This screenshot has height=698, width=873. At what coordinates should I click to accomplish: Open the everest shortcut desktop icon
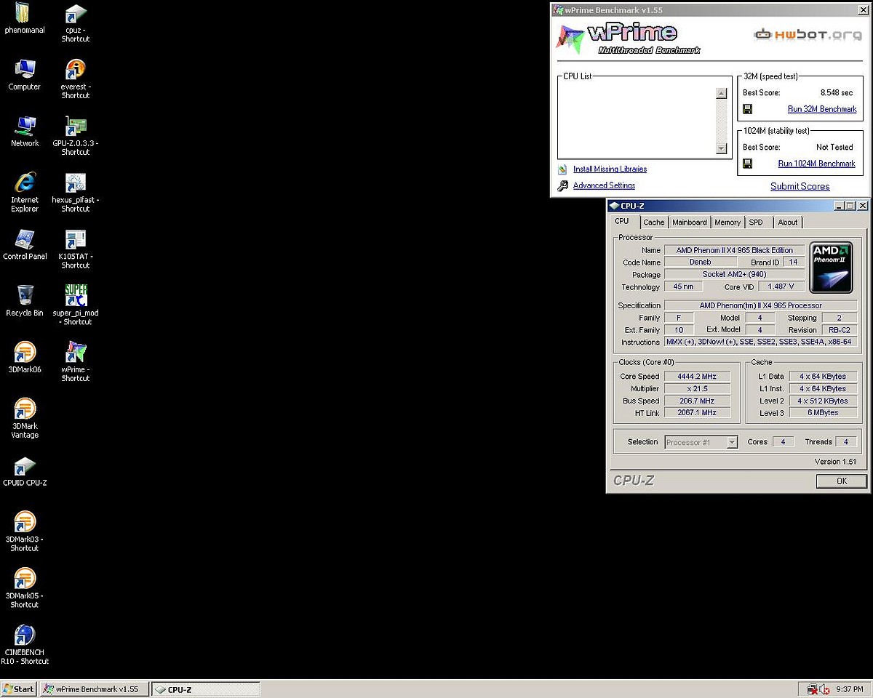tap(76, 71)
